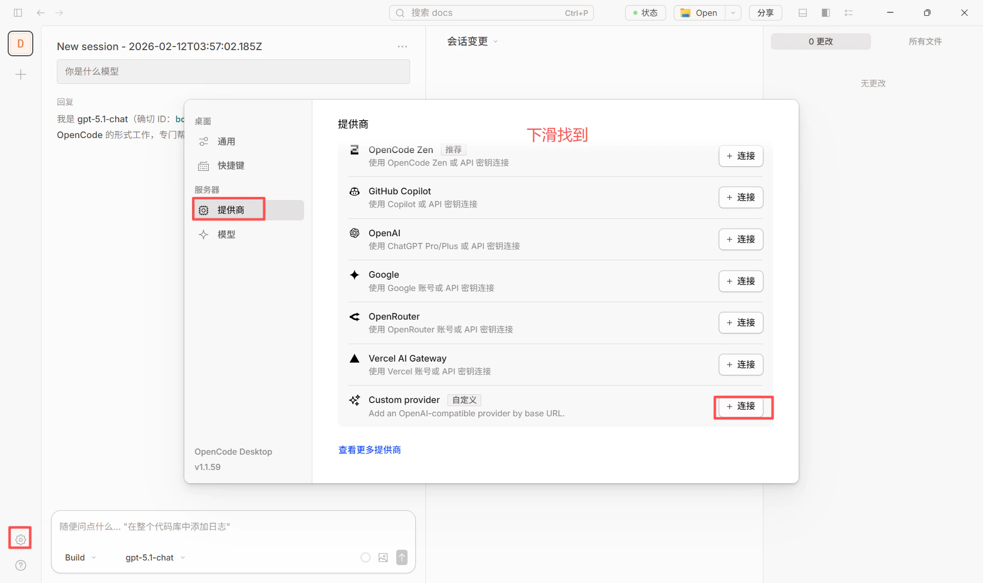Open settings via the gear icon
The width and height of the screenshot is (983, 583).
point(20,538)
